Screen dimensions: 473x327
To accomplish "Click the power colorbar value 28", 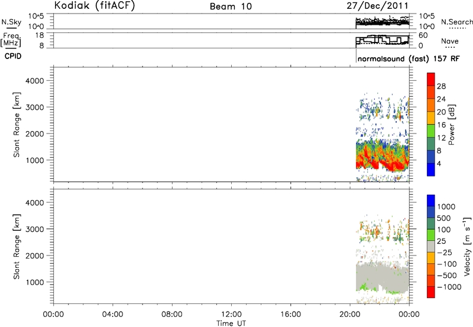I will [x=441, y=86].
